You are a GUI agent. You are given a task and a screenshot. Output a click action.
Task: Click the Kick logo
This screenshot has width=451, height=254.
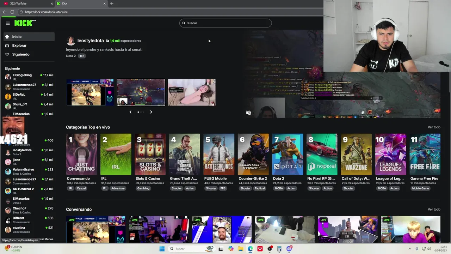(25, 23)
